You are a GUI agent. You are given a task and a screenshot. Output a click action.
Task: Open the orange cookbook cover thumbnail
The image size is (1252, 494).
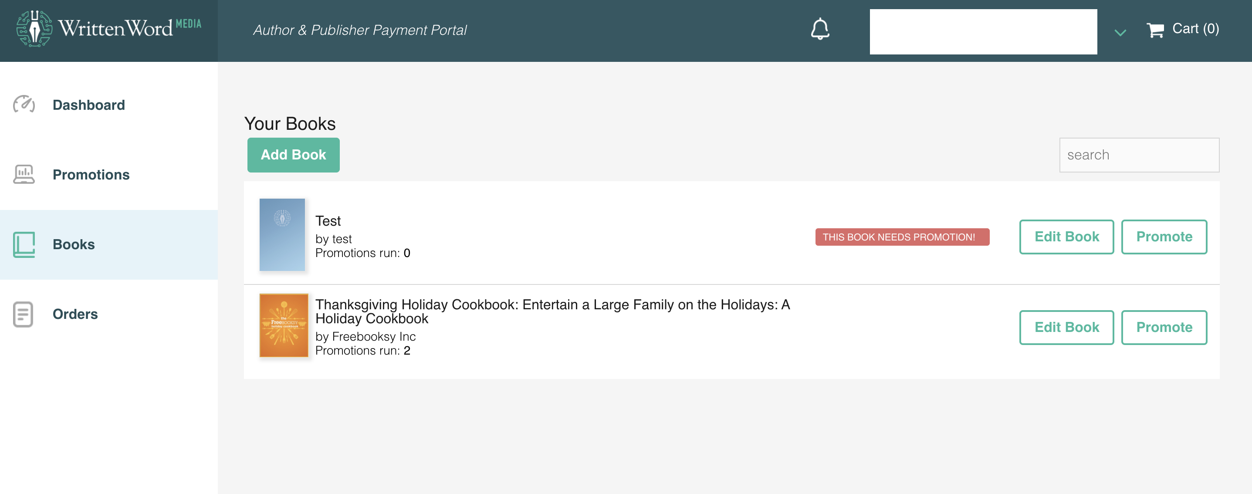(x=284, y=325)
